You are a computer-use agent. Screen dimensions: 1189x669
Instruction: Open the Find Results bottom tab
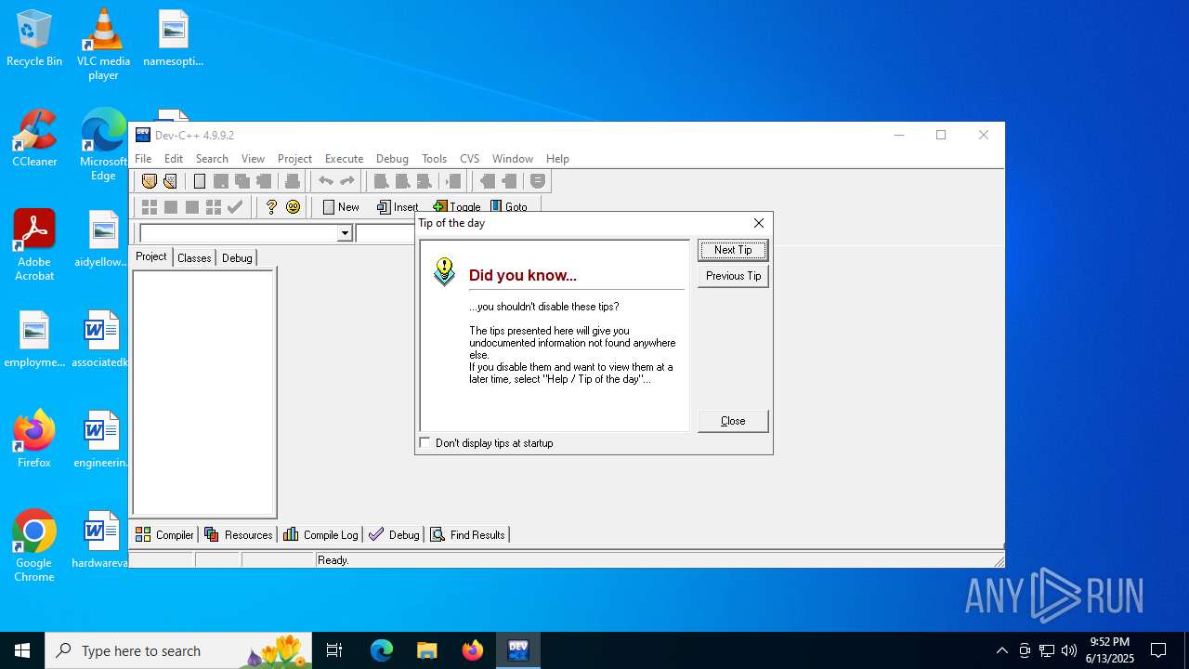point(468,534)
